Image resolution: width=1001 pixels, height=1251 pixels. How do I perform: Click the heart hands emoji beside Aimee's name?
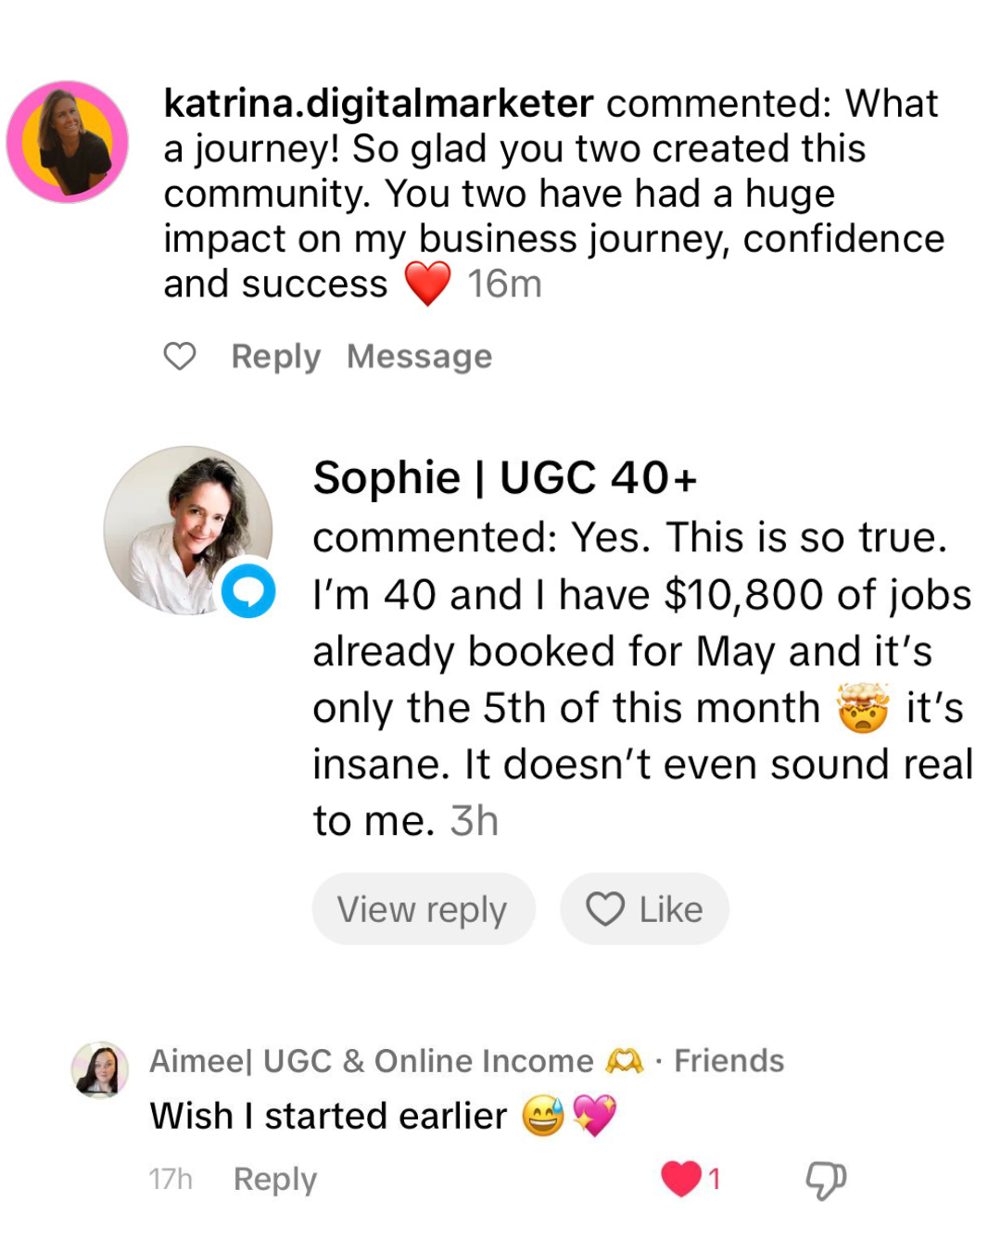pyautogui.click(x=624, y=1061)
